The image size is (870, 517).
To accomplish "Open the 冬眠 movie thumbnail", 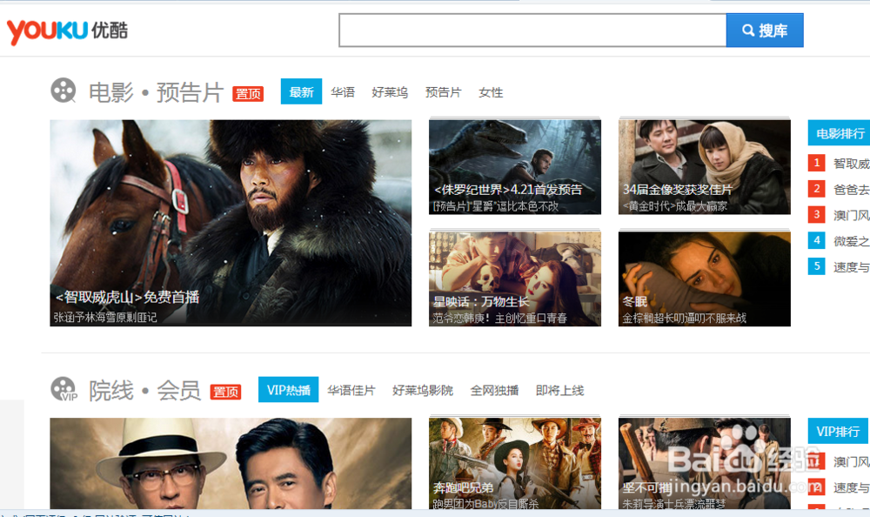I will 705,279.
